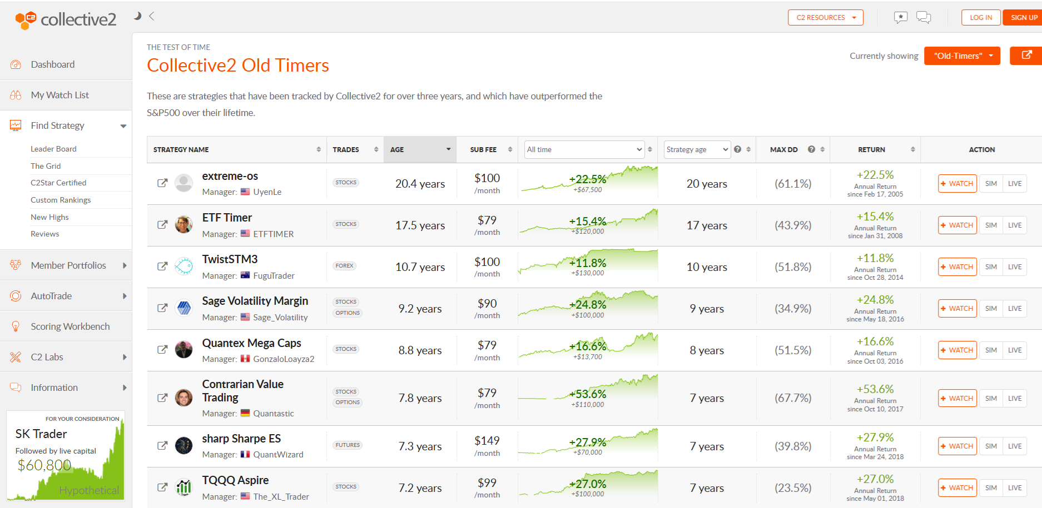Expand Information submenu arrow
The image size is (1042, 508).
click(125, 388)
